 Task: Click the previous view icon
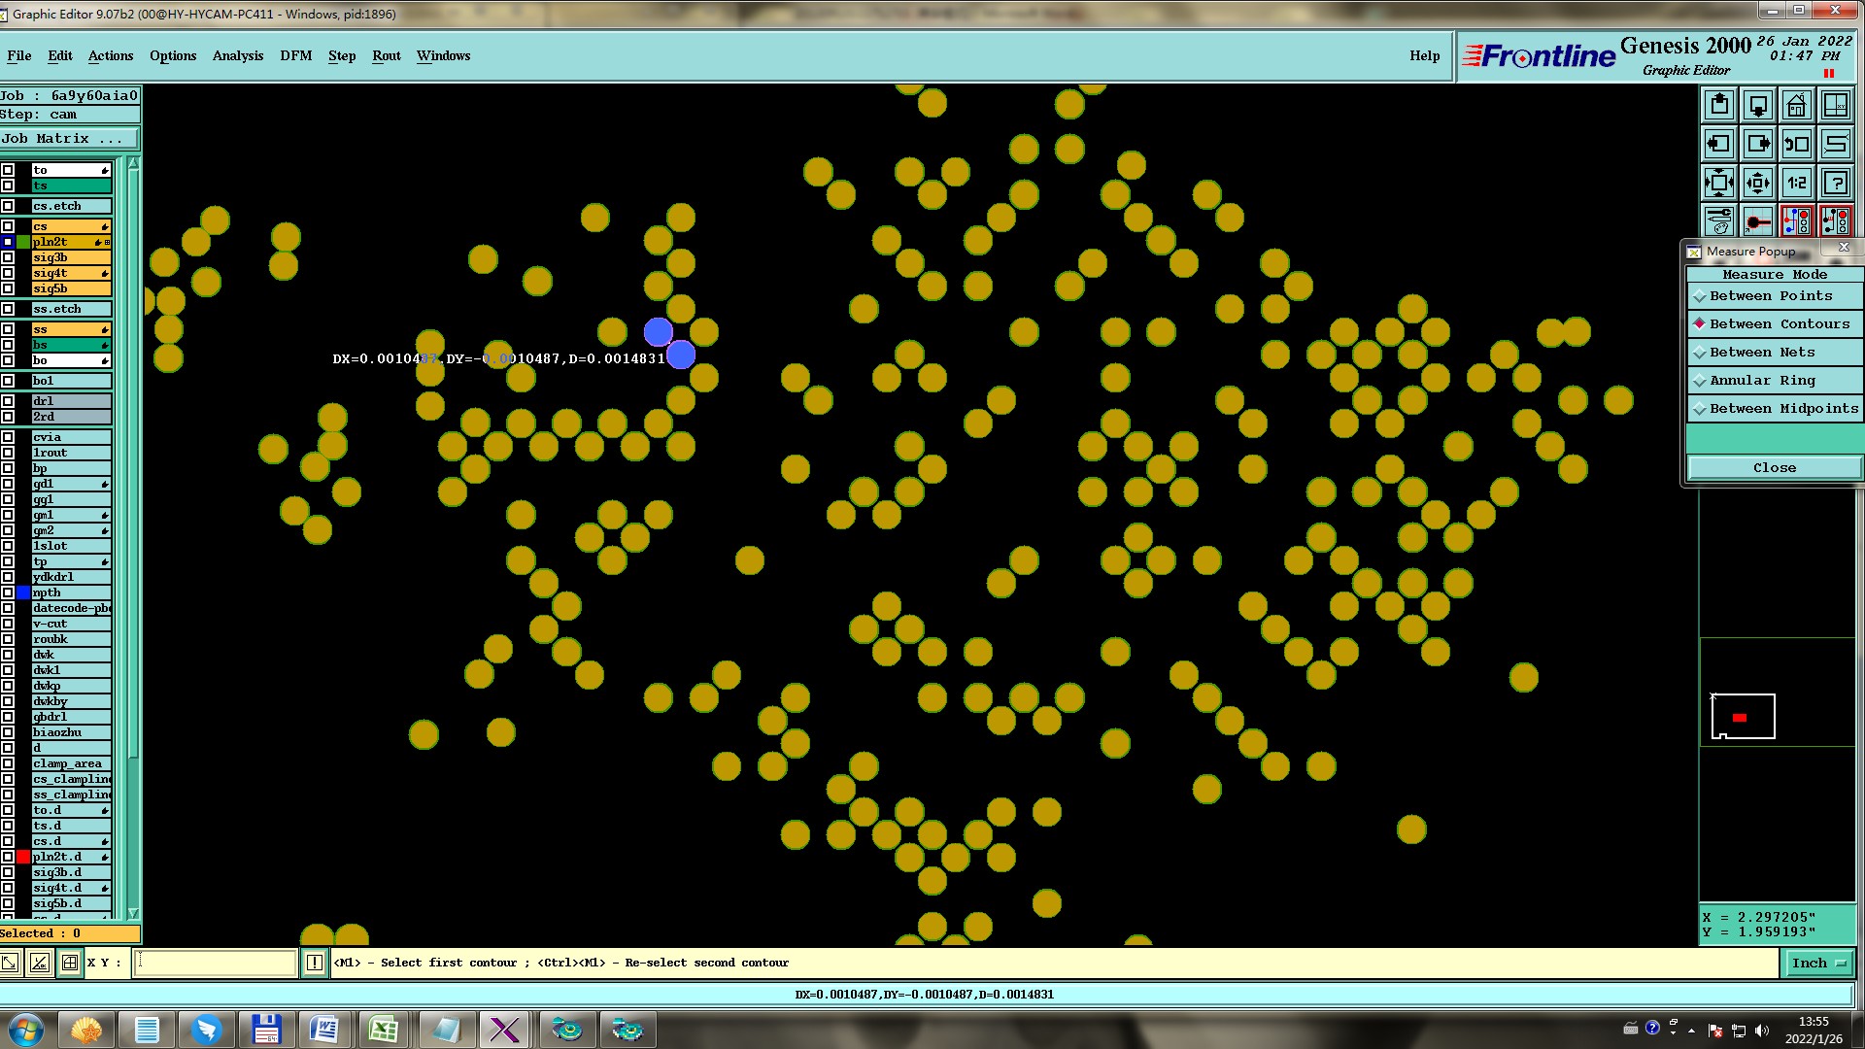tap(1796, 144)
